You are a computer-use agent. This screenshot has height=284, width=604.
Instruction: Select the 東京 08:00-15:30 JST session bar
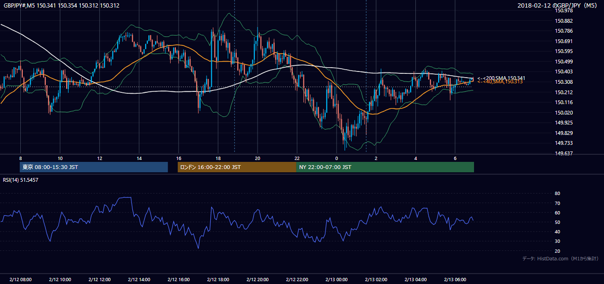coord(94,167)
